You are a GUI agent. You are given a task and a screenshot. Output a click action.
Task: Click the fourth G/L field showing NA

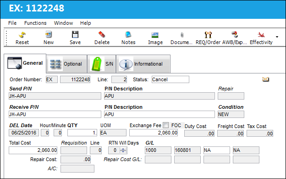pos(246,150)
